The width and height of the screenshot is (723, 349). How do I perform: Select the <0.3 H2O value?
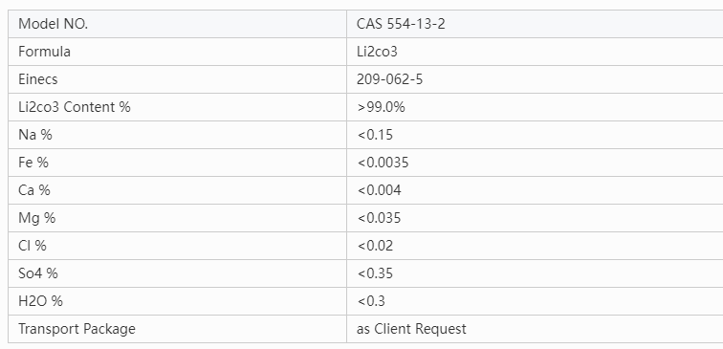coord(371,301)
